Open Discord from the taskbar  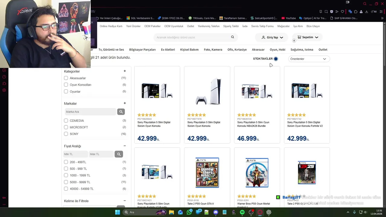[x=216, y=212]
